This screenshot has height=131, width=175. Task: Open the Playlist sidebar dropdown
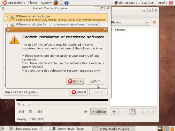pos(131,22)
